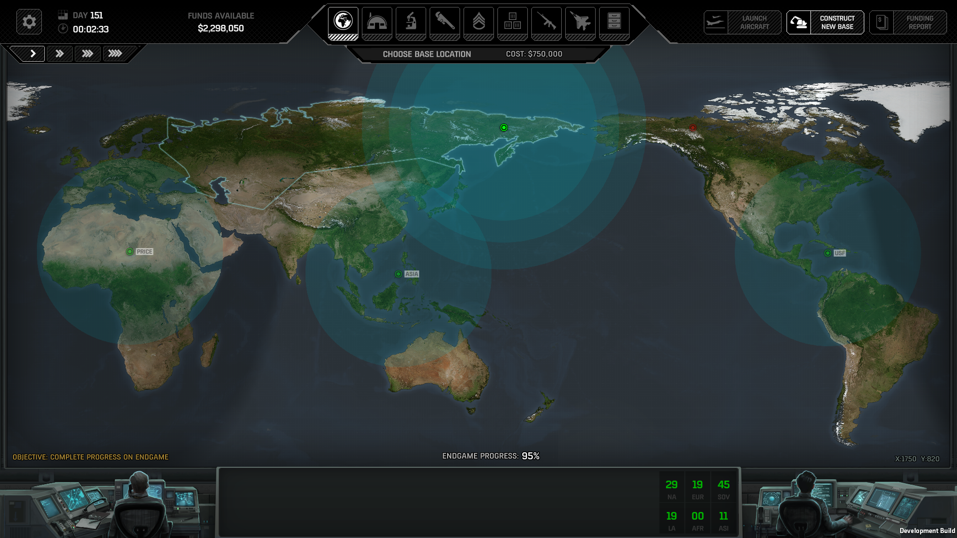Click the bright green marker in Siberia

[504, 128]
